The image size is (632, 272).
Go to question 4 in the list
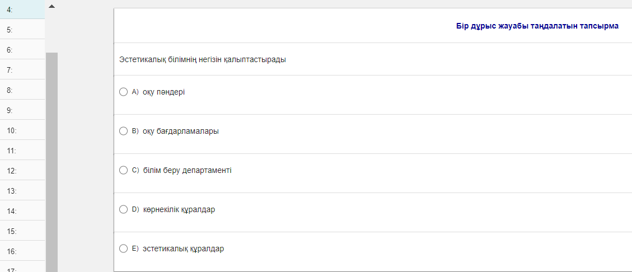[x=22, y=10]
